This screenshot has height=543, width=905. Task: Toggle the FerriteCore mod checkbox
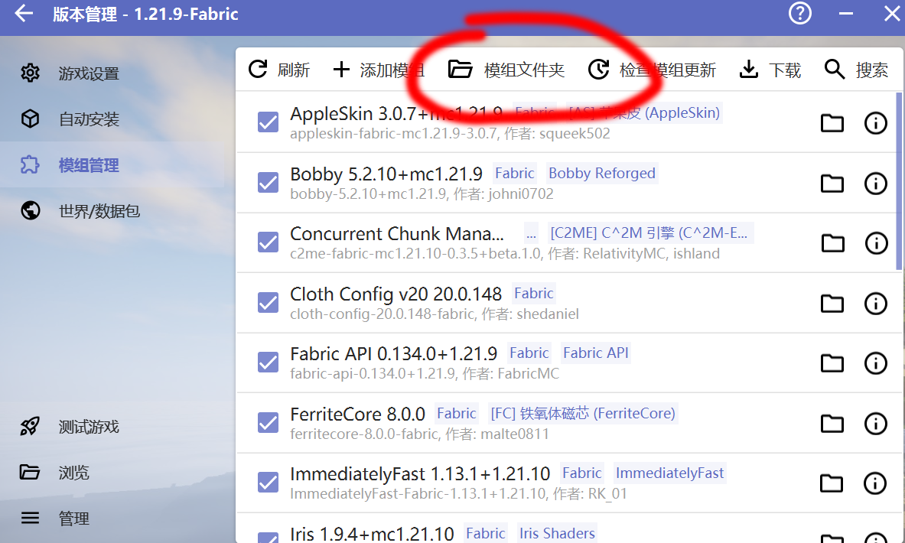268,423
